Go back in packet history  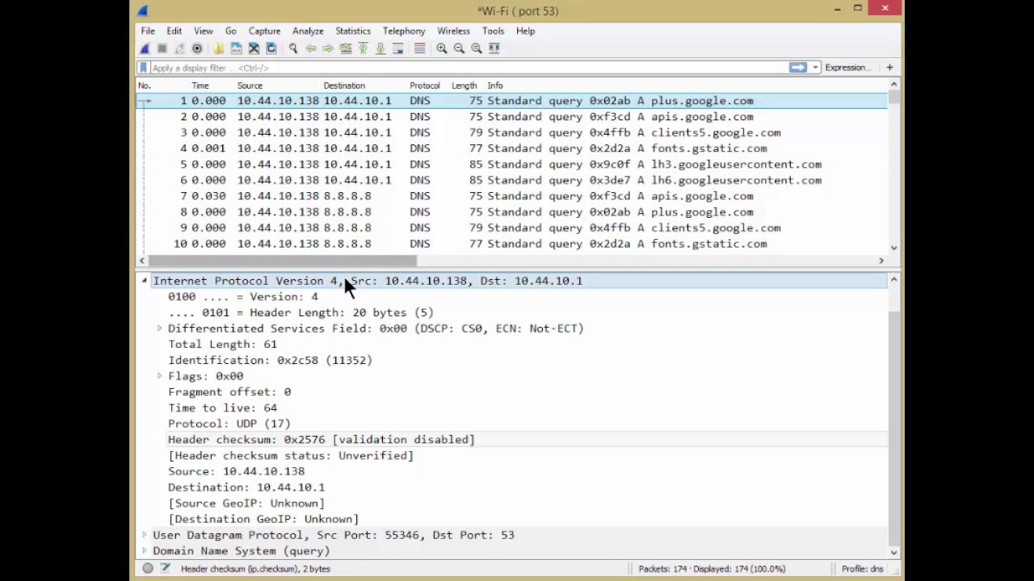[x=310, y=48]
